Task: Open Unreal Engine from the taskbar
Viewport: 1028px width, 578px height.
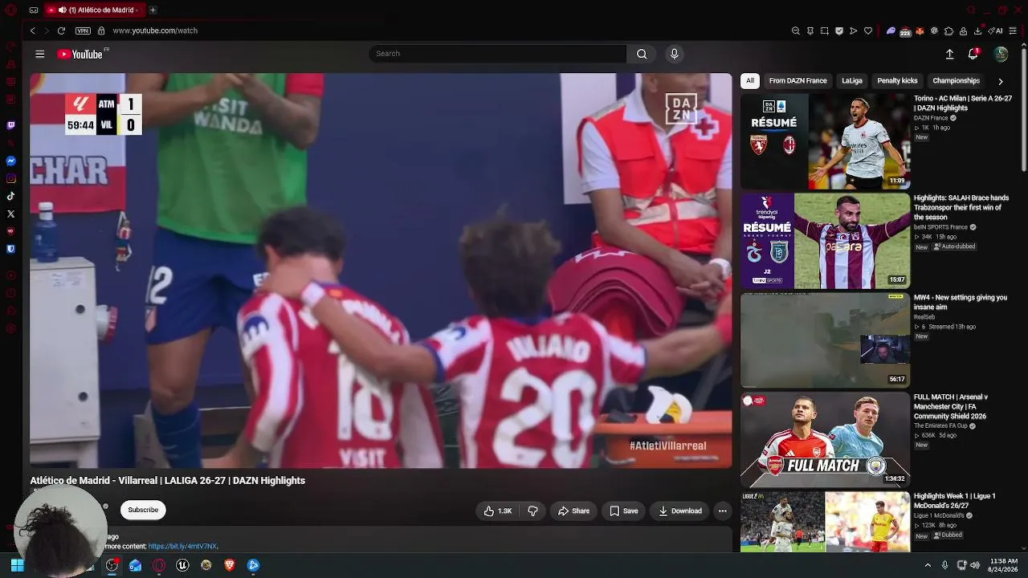Action: (x=182, y=565)
